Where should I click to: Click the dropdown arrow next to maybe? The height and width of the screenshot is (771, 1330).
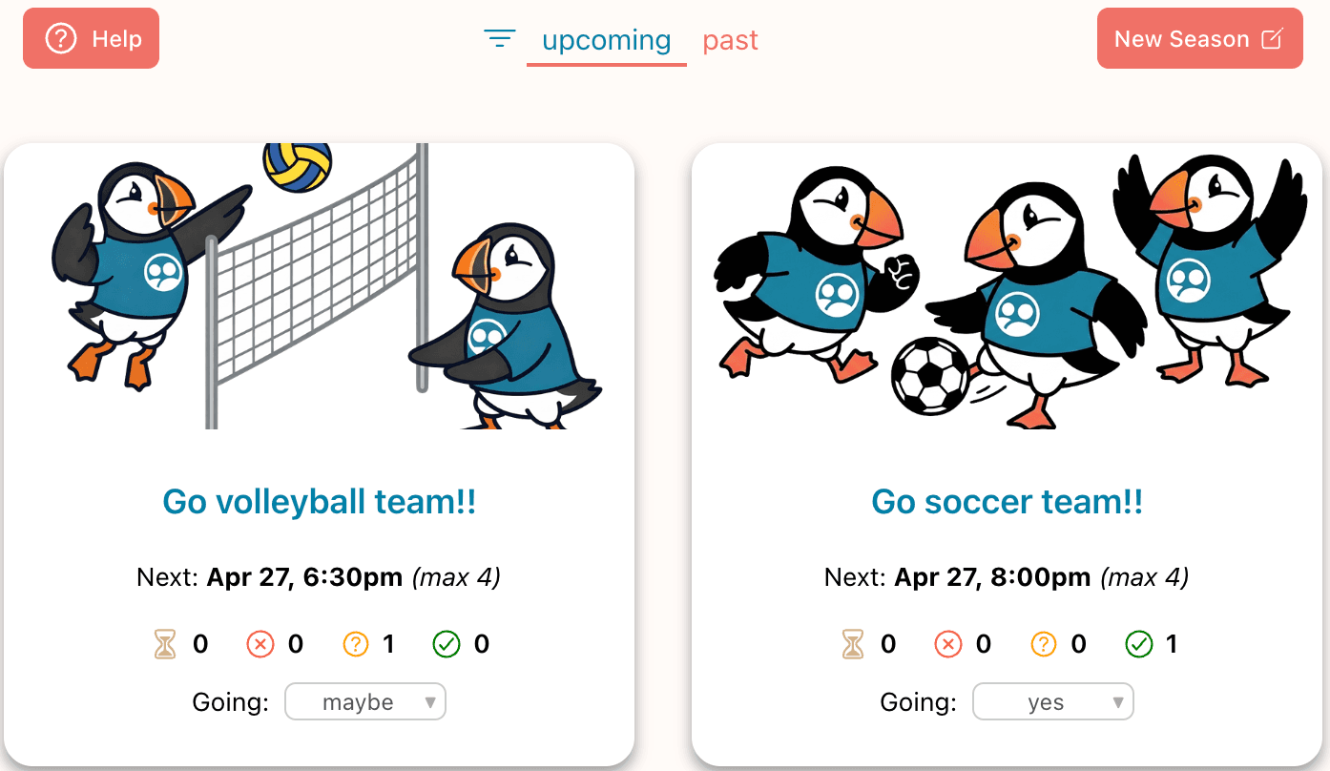coord(431,702)
